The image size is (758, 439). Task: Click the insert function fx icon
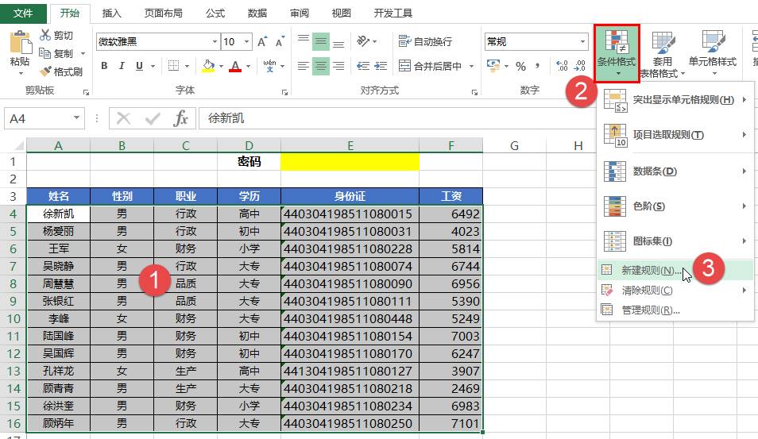(180, 117)
